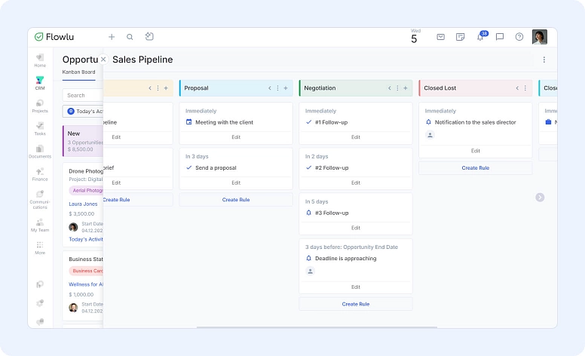The height and width of the screenshot is (356, 585).
Task: Open Closed Lost stage three-dot menu
Action: coord(525,88)
